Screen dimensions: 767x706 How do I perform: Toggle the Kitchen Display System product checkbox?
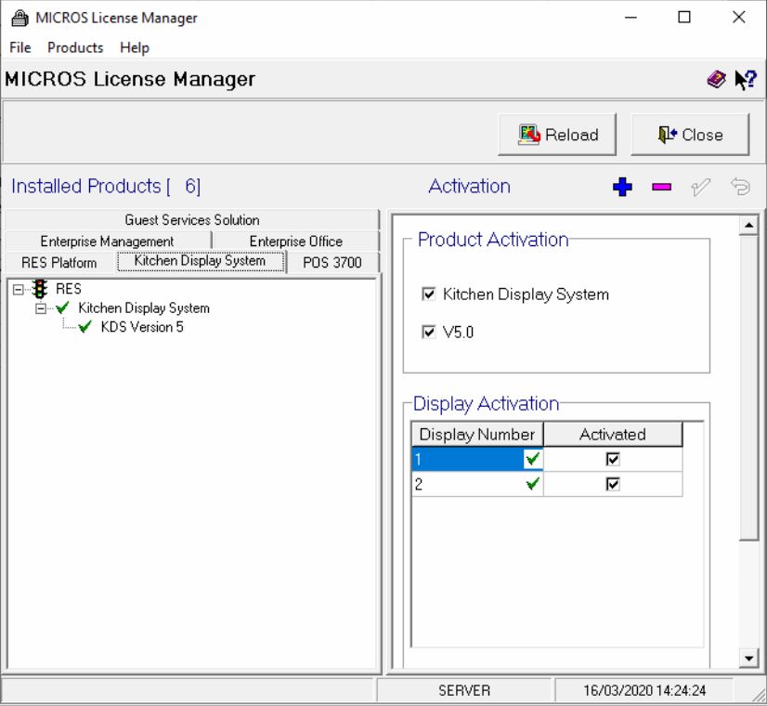coord(428,294)
